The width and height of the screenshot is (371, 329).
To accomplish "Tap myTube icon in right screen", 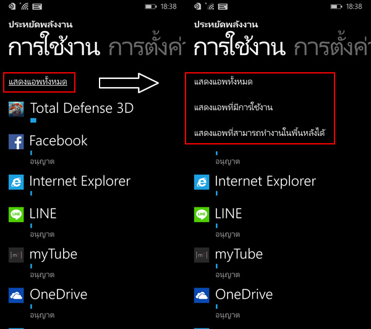I will (x=202, y=255).
